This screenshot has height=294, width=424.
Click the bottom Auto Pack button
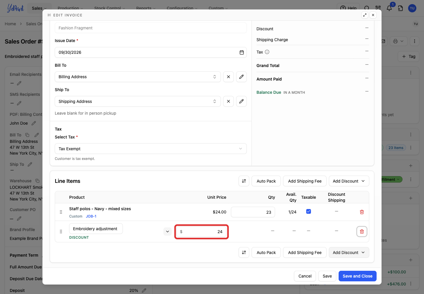point(266,253)
